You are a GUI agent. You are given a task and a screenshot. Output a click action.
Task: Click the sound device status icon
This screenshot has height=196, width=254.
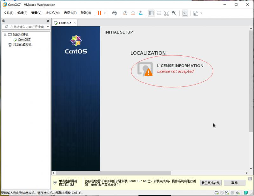point(237,193)
